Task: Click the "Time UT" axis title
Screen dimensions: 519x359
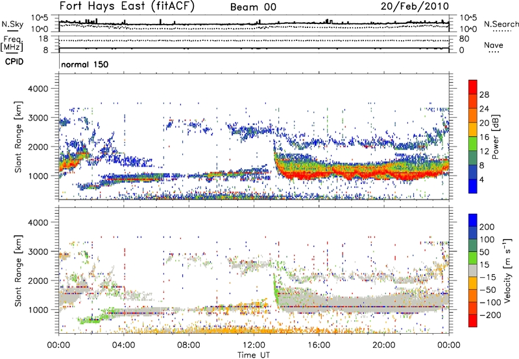Action: [x=254, y=355]
